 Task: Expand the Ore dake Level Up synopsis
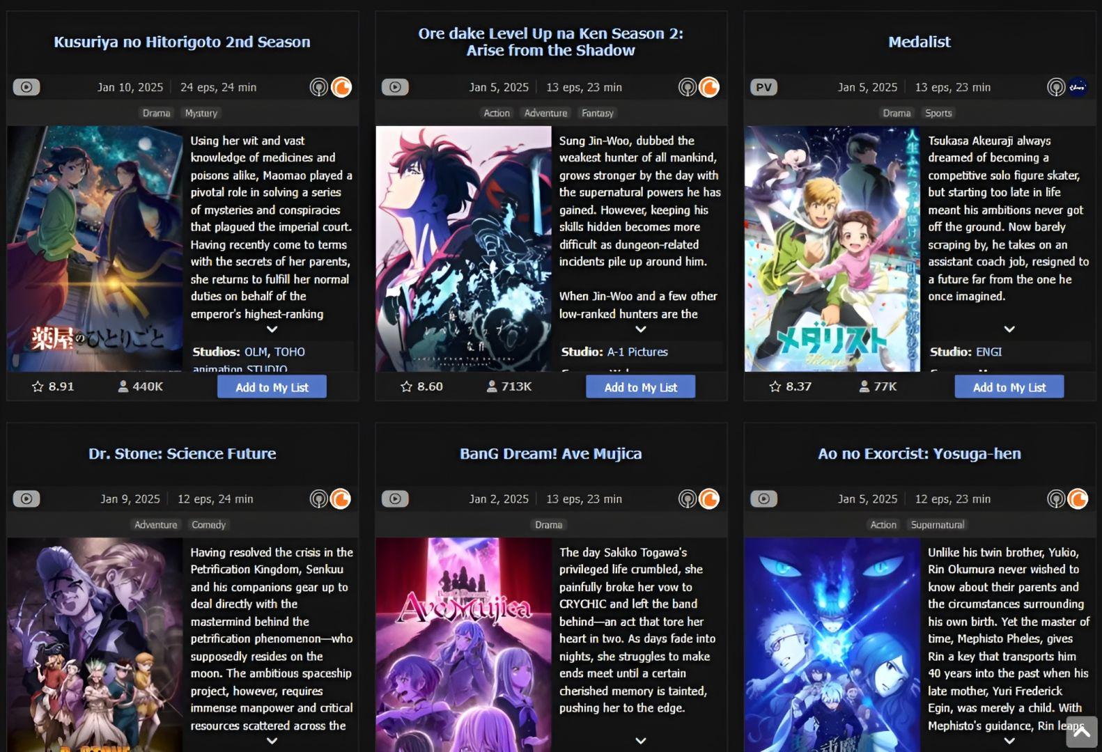[641, 329]
